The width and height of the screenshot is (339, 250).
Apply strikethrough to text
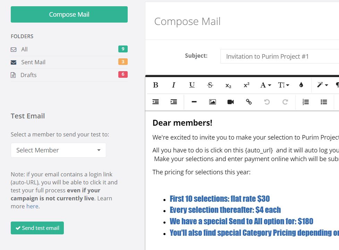coord(210,85)
